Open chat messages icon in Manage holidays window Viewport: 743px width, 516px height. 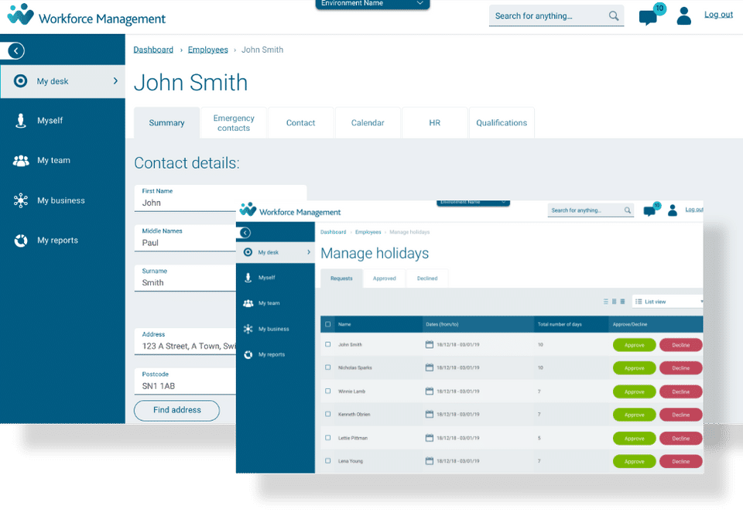[649, 211]
